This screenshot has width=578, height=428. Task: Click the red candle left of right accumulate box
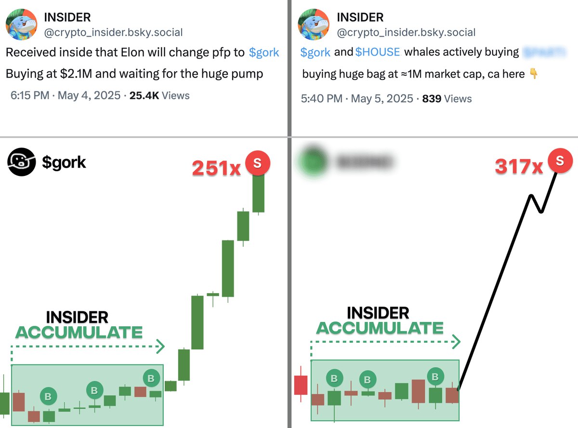301,385
